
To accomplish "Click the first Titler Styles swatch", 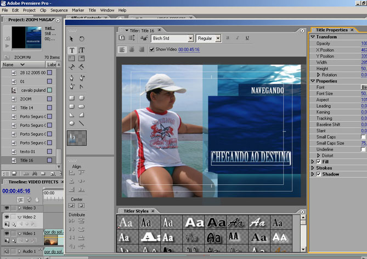I will tap(126, 223).
